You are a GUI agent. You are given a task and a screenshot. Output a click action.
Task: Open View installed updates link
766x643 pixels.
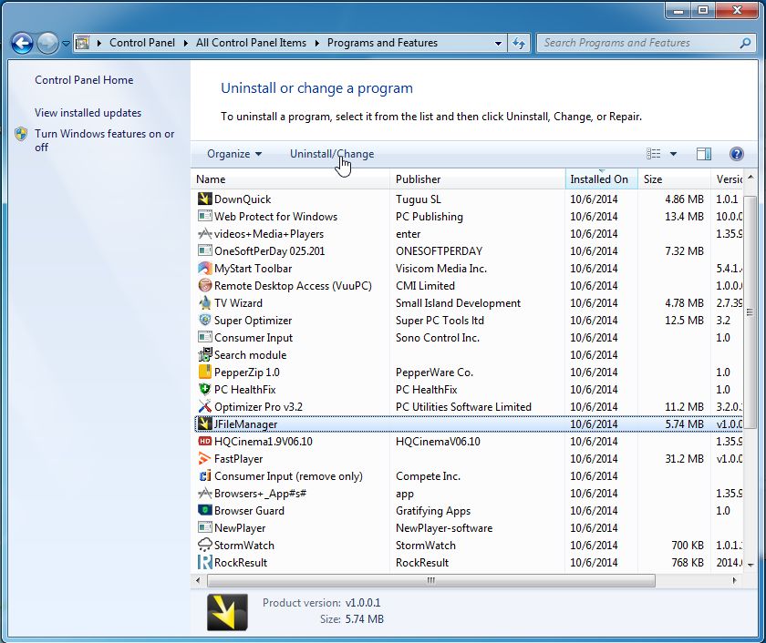[x=88, y=113]
